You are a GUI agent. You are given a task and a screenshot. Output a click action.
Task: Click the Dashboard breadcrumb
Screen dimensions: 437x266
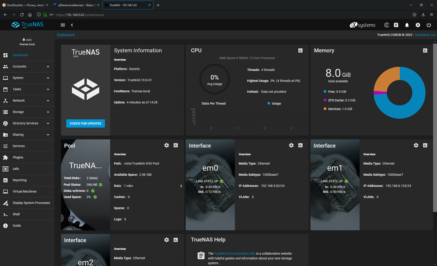[x=66, y=35]
